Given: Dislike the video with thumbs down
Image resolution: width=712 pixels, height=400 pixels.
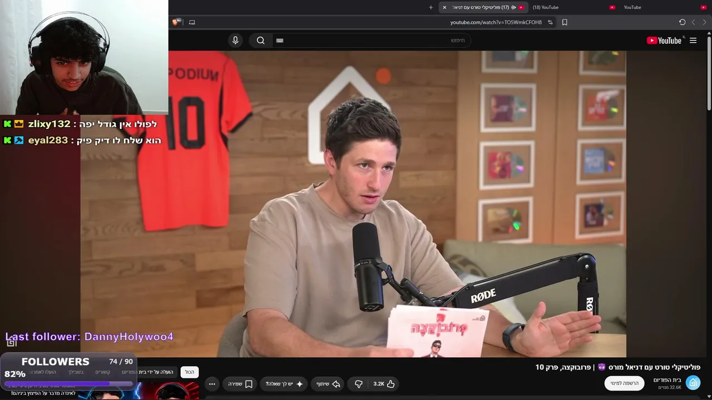Looking at the screenshot, I should 359,384.
